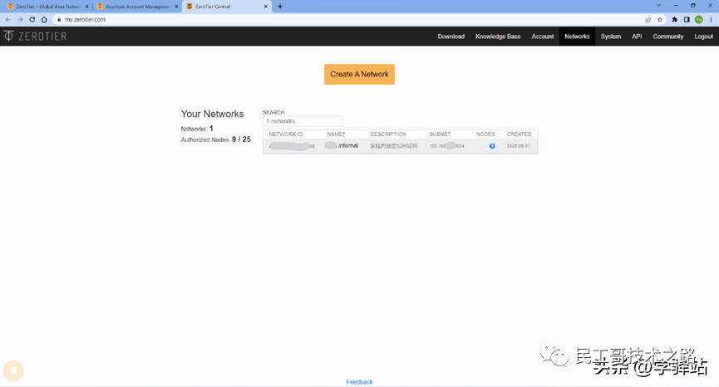This screenshot has width=719, height=387.
Task: Click Logout in the navbar
Action: pyautogui.click(x=703, y=37)
